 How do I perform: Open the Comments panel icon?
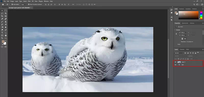[171, 13]
